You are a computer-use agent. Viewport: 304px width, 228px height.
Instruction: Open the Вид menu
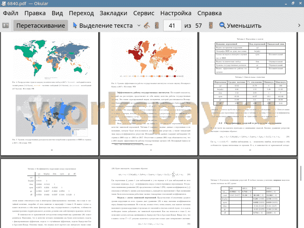pos(57,13)
